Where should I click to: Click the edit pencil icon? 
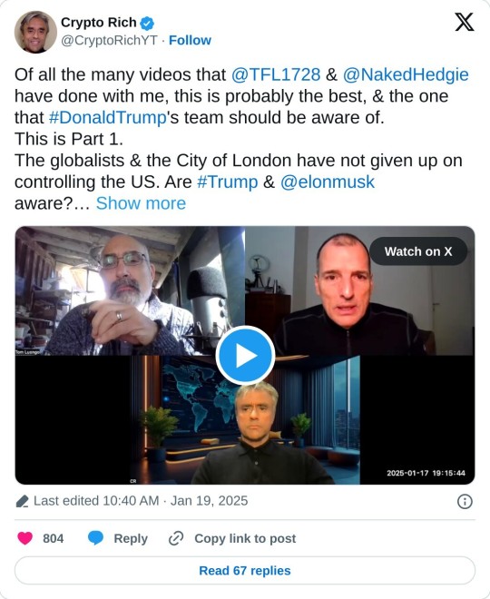pyautogui.click(x=22, y=501)
